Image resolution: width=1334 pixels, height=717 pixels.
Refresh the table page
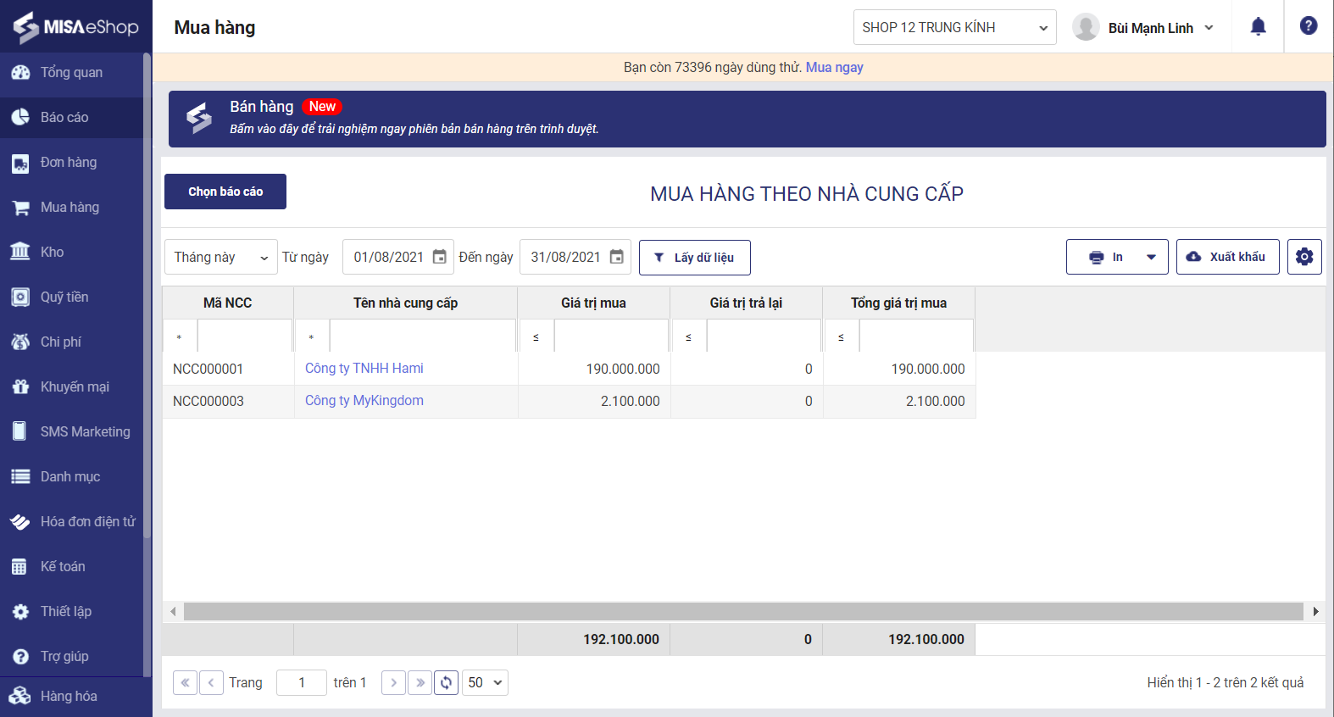tap(446, 682)
